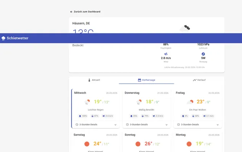Click the Schietwetter app title
The width and height of the screenshot is (242, 152).
pyautogui.click(x=18, y=38)
